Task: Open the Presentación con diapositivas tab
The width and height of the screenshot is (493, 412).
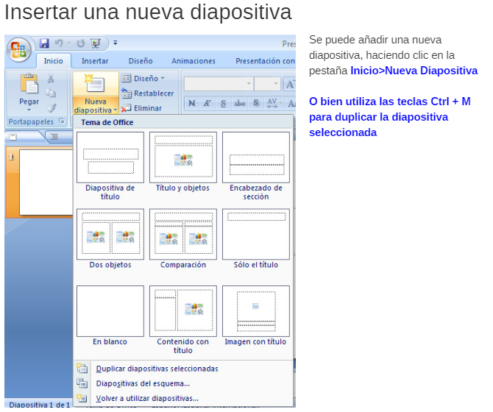Action: click(x=265, y=61)
